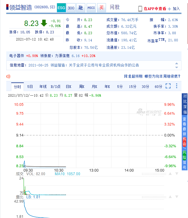This screenshot has width=188, height=218.
Task: Click the 9.14 previous close axis label
Action: coord(20,135)
